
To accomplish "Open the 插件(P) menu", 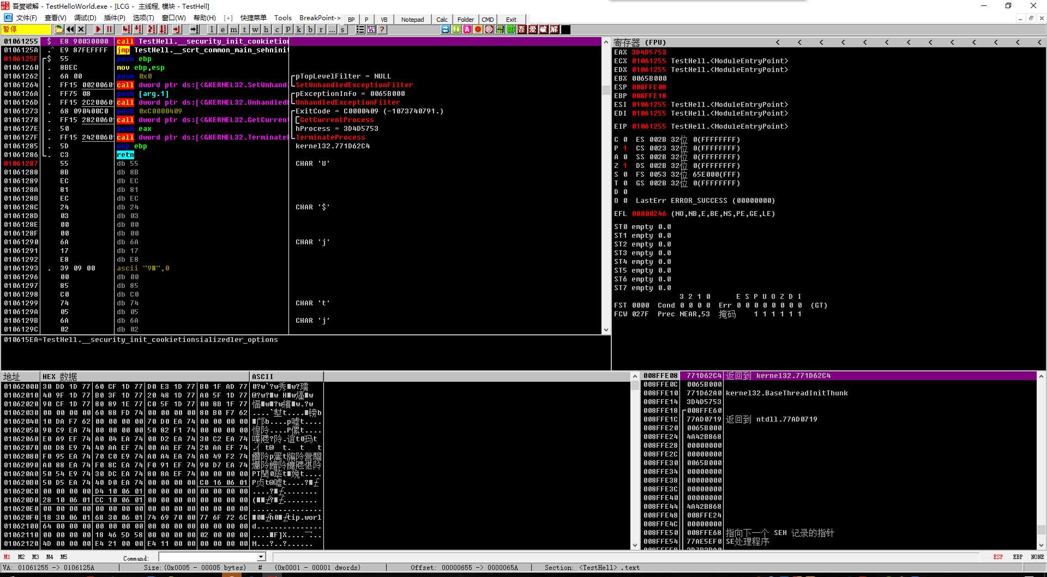I will (114, 18).
